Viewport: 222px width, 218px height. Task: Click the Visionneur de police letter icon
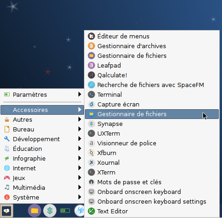[91, 143]
